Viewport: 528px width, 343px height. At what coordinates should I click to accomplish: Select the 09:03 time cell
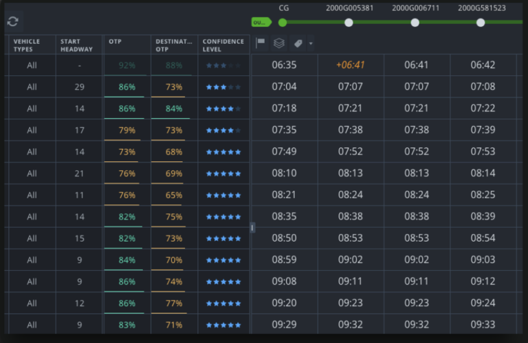coord(483,260)
